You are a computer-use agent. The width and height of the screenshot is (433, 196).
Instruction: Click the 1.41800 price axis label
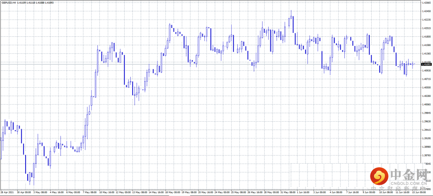426,37
